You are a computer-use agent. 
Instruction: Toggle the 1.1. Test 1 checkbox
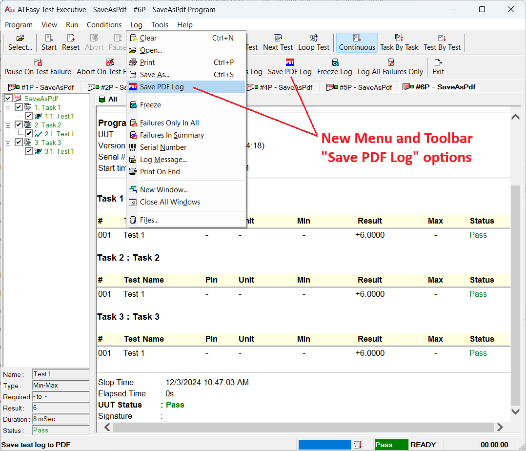(29, 116)
